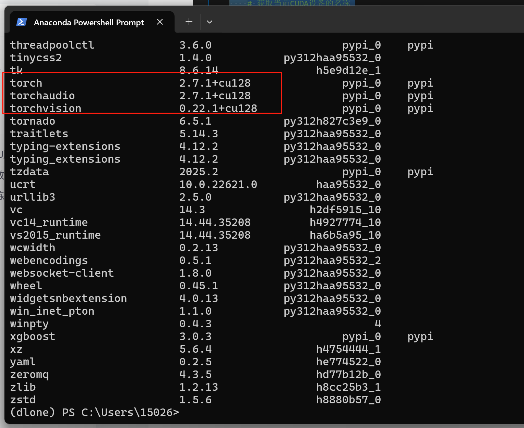Viewport: 524px width, 428px height.
Task: Click the win_inet_pton package name
Action: pyautogui.click(x=52, y=311)
